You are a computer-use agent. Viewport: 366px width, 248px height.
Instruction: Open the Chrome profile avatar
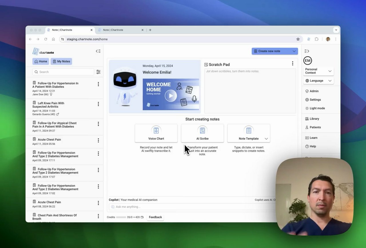328,39
